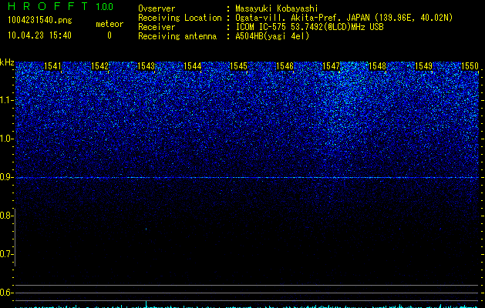Click the Receiving antenna field label

coord(177,36)
